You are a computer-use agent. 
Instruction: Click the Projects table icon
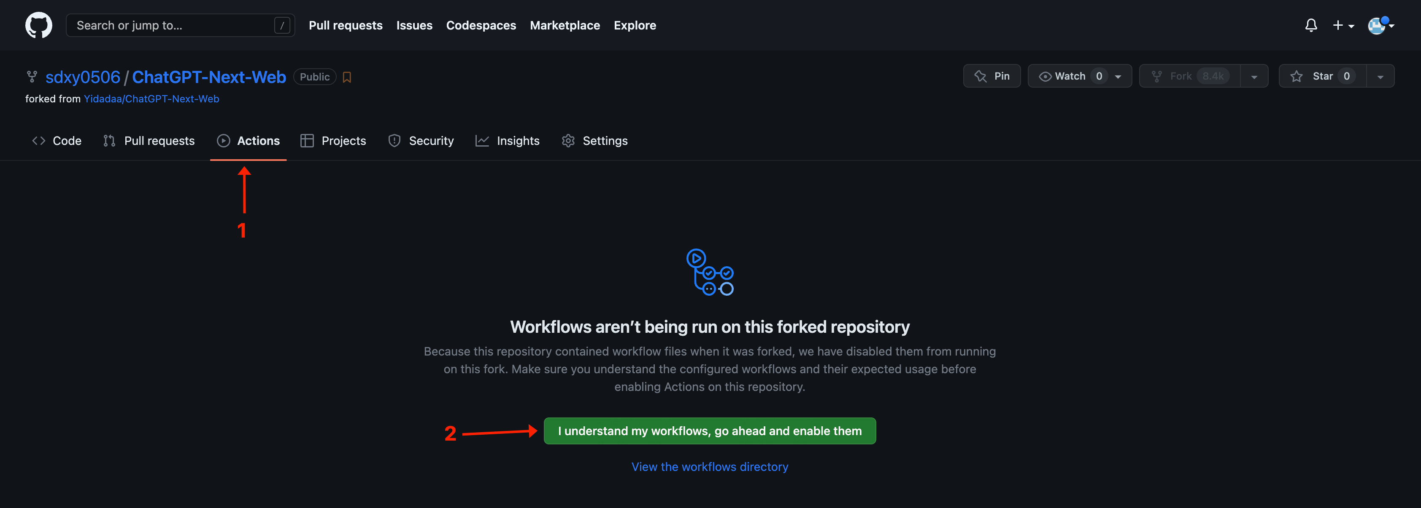pos(307,141)
